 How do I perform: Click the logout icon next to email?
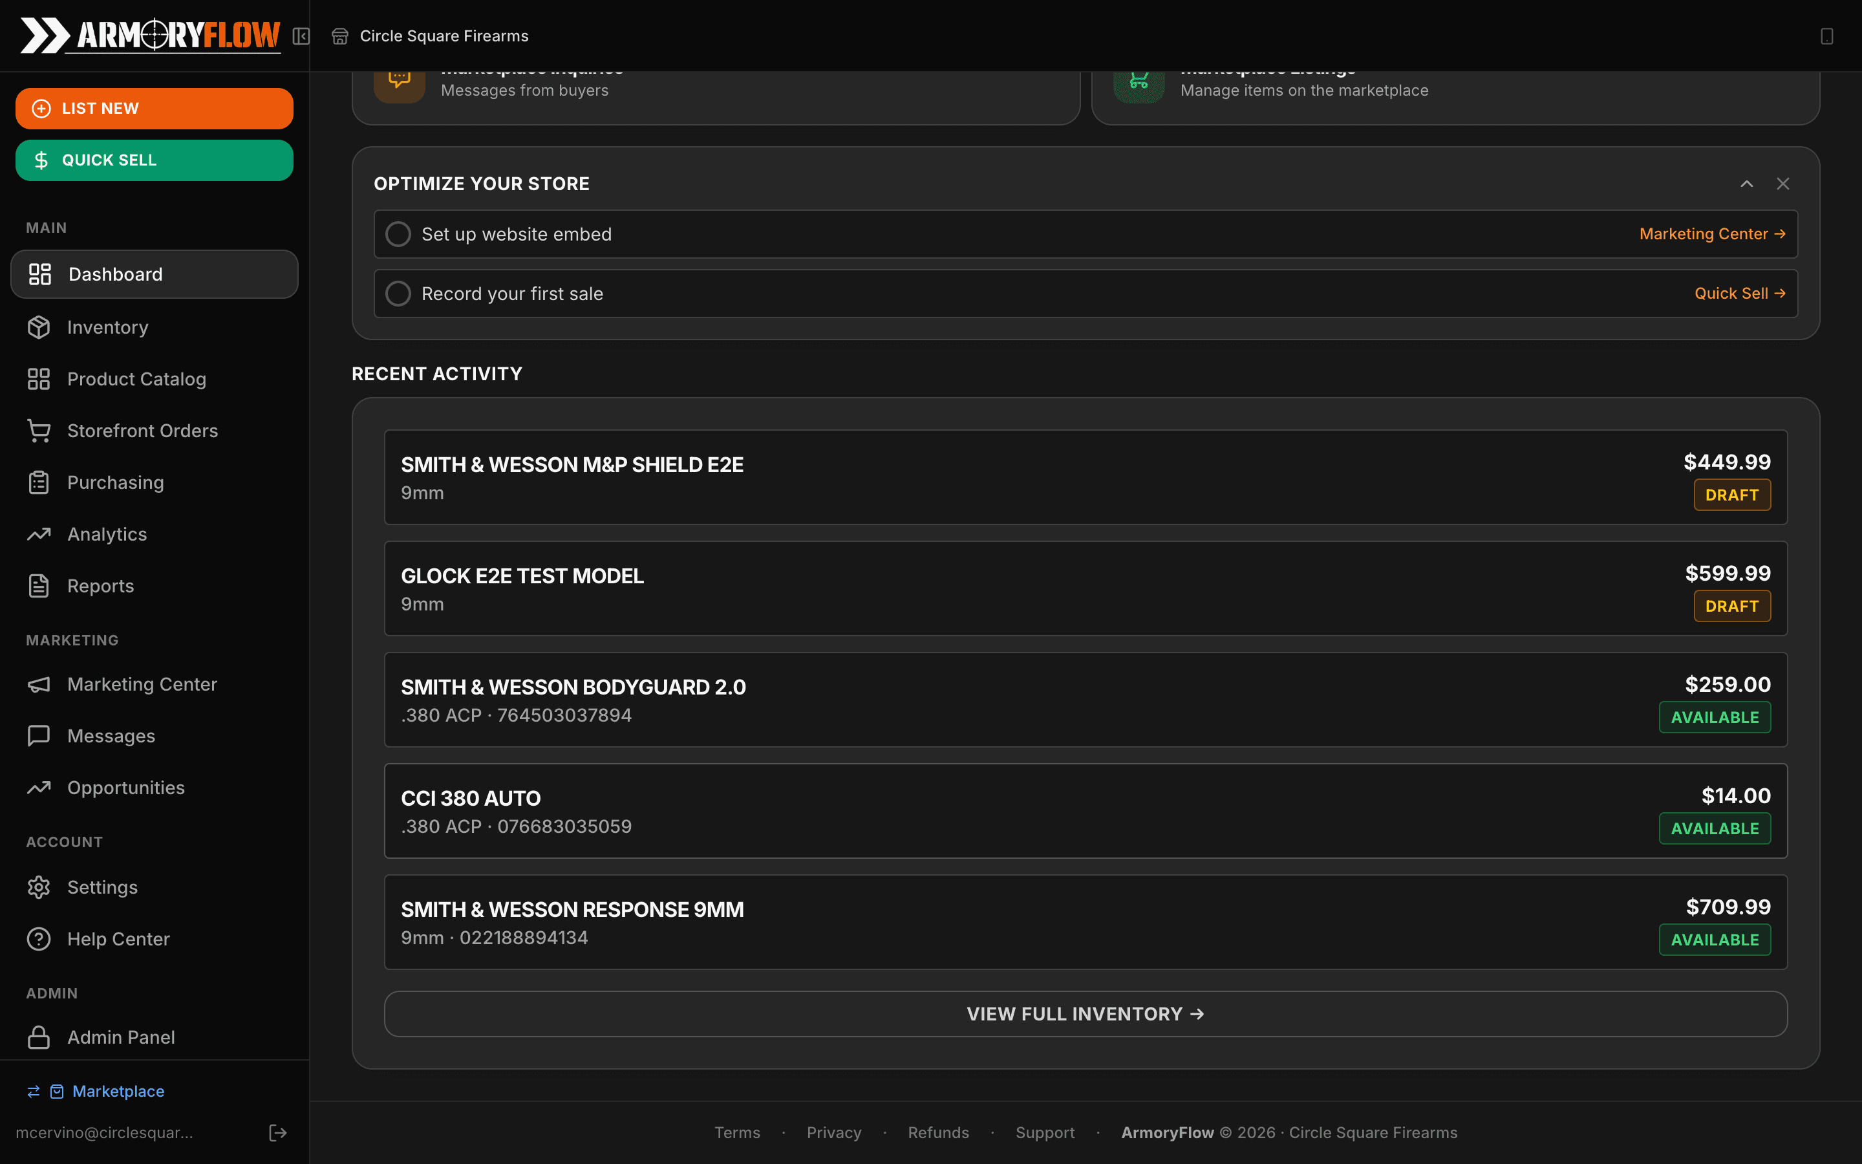click(x=278, y=1132)
